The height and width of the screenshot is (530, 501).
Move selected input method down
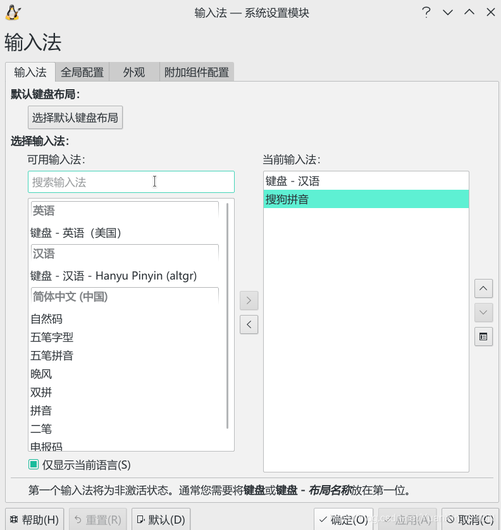[483, 312]
